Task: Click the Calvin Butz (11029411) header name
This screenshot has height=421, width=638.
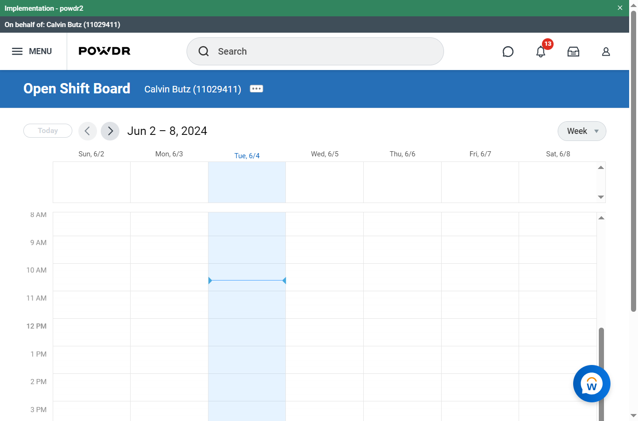Action: tap(193, 89)
